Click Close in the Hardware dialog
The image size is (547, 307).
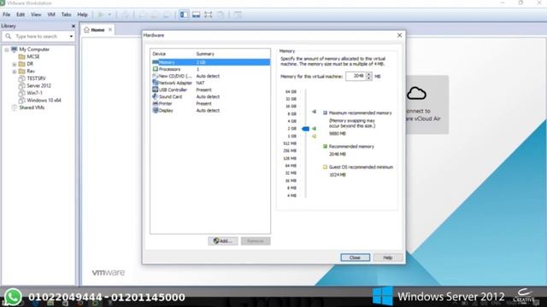pos(356,258)
